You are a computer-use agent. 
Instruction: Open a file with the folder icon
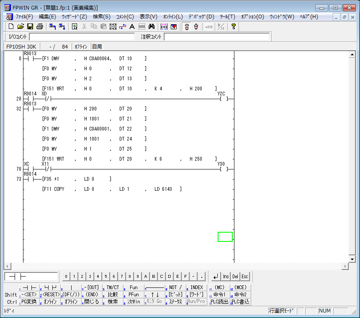(21, 27)
